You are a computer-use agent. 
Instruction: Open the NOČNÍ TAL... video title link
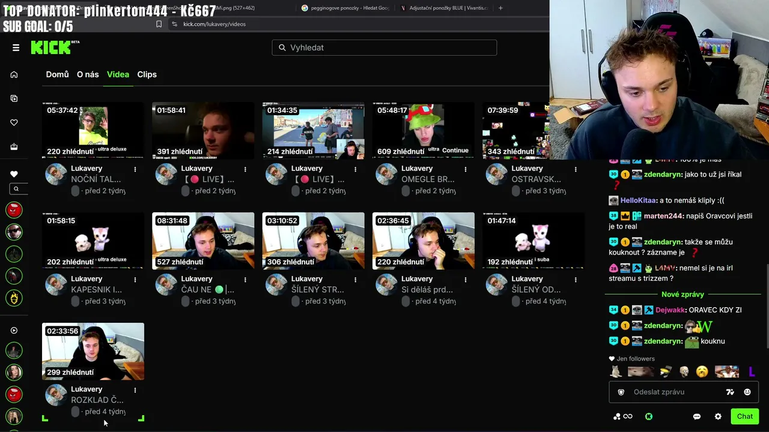click(x=96, y=179)
